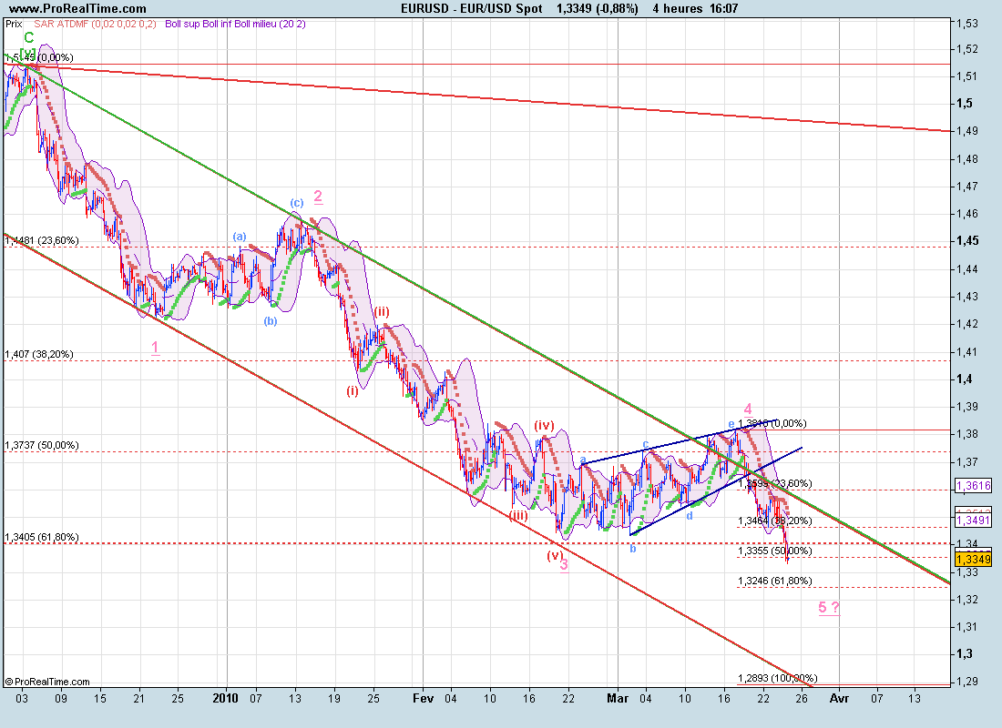The image size is (1002, 728).
Task: Select the EURUSD - EUR/USD Spot title
Action: point(472,8)
